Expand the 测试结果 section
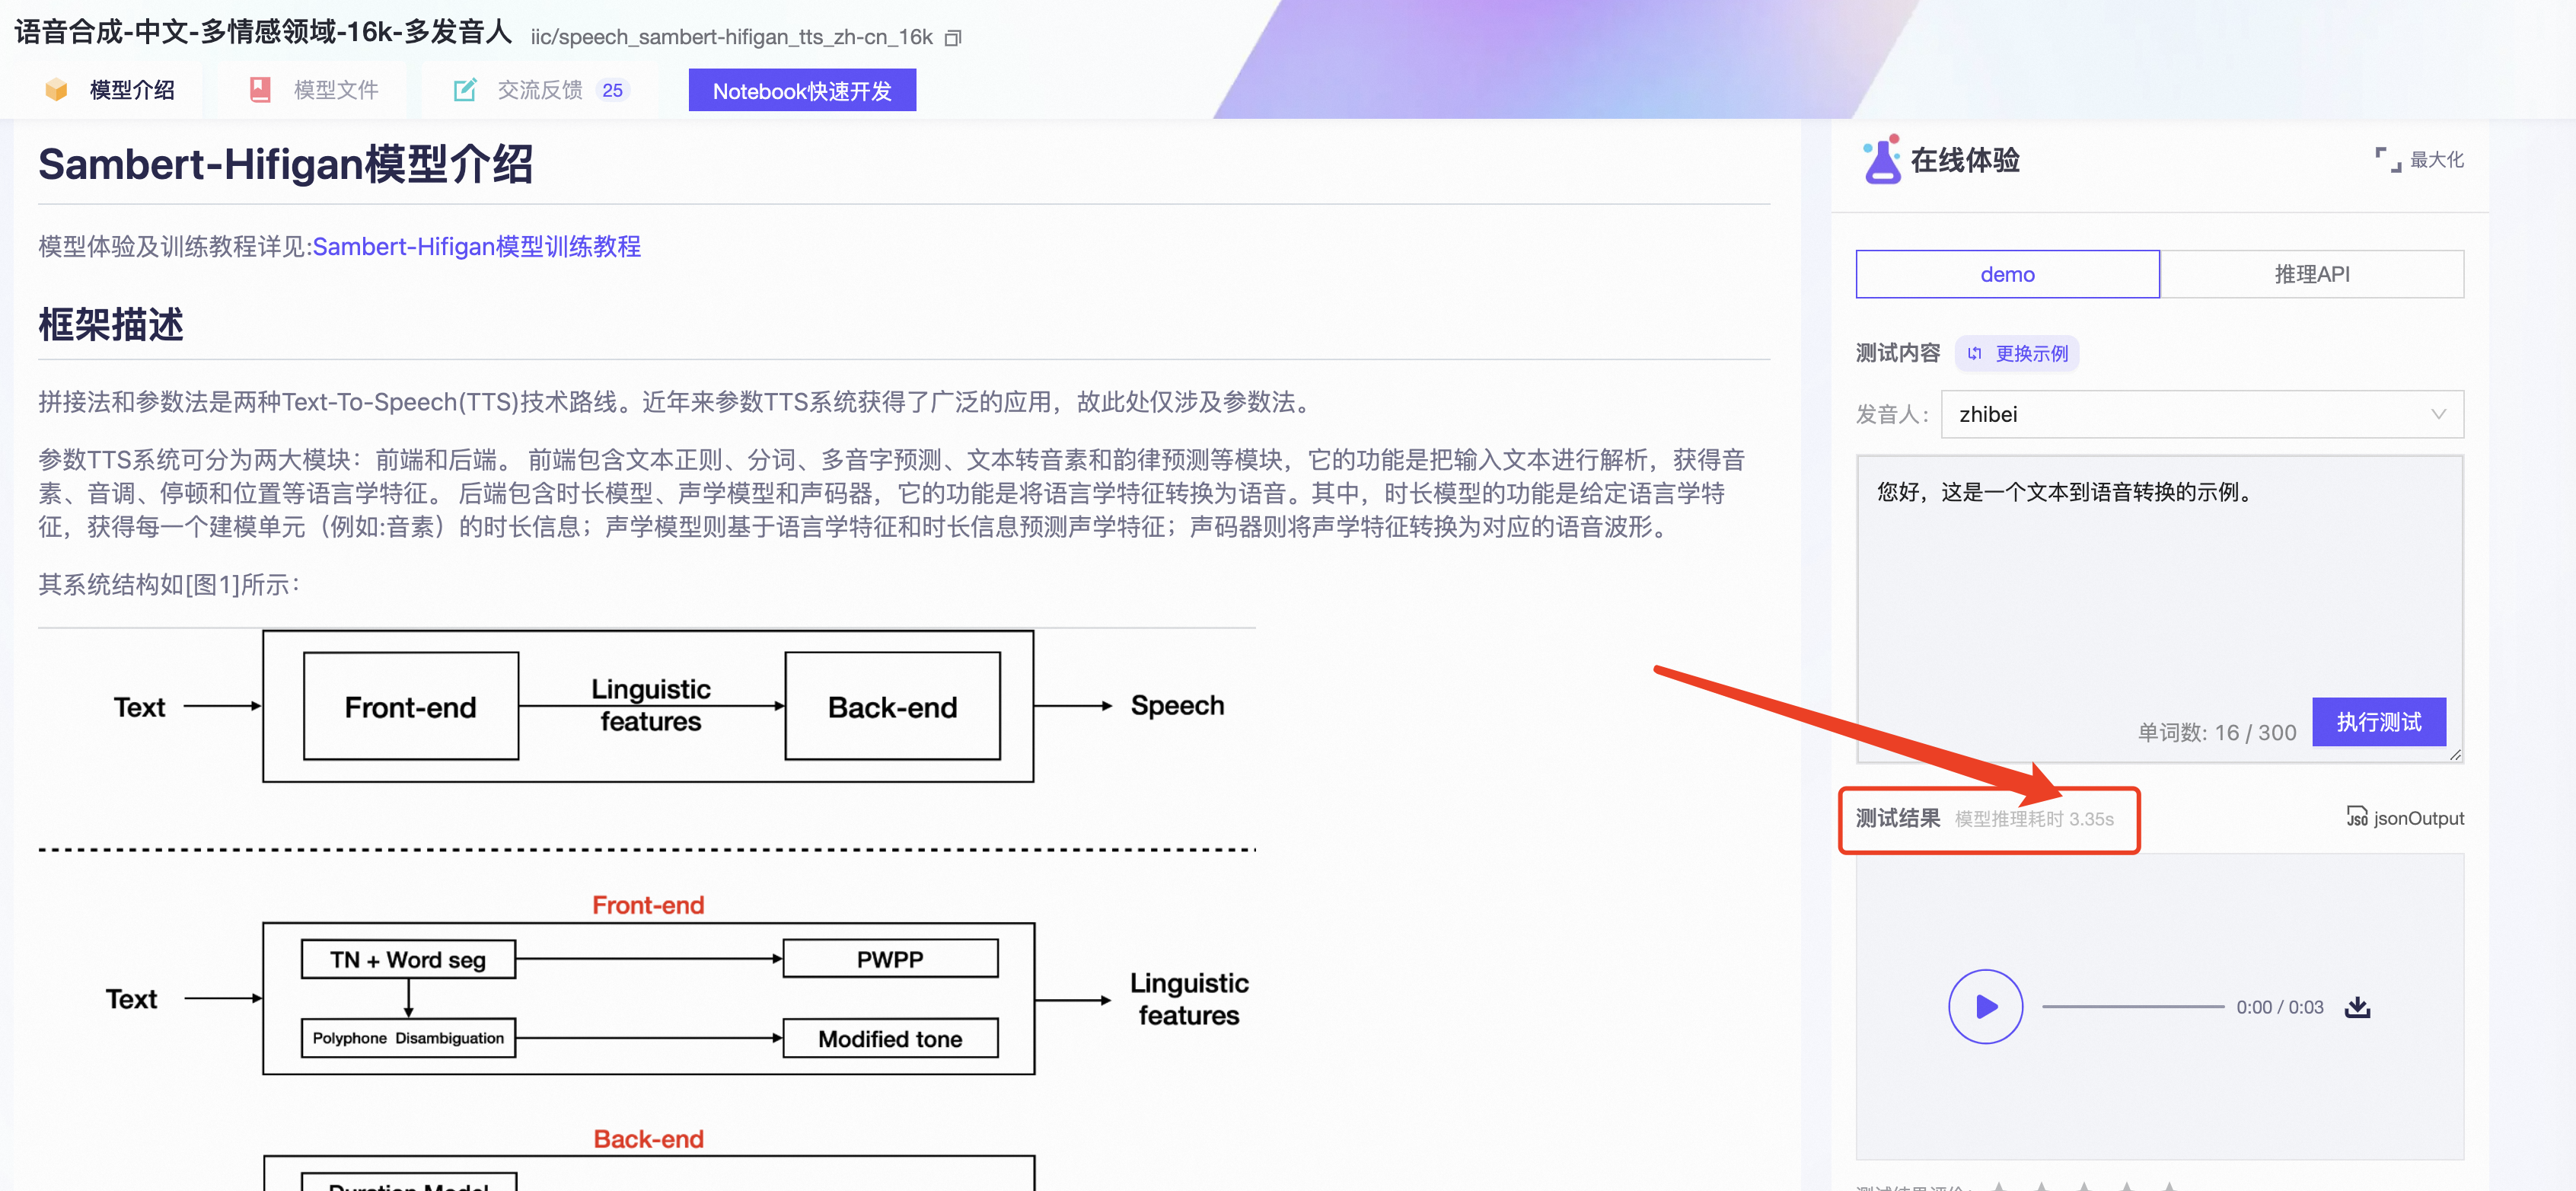 (x=1904, y=818)
